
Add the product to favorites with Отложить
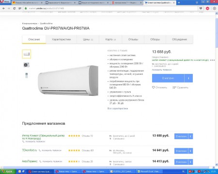tap(159, 87)
